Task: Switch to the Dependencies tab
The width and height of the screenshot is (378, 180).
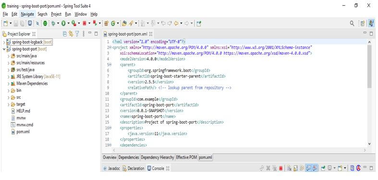Action: click(129, 157)
